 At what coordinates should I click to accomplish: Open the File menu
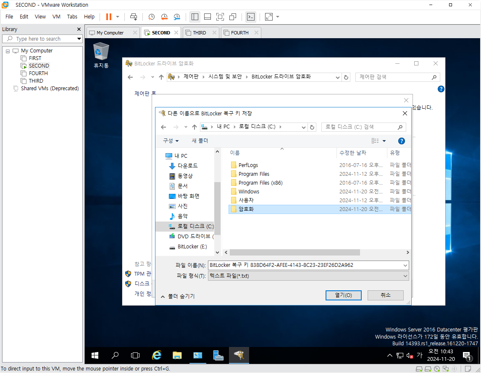tap(9, 16)
